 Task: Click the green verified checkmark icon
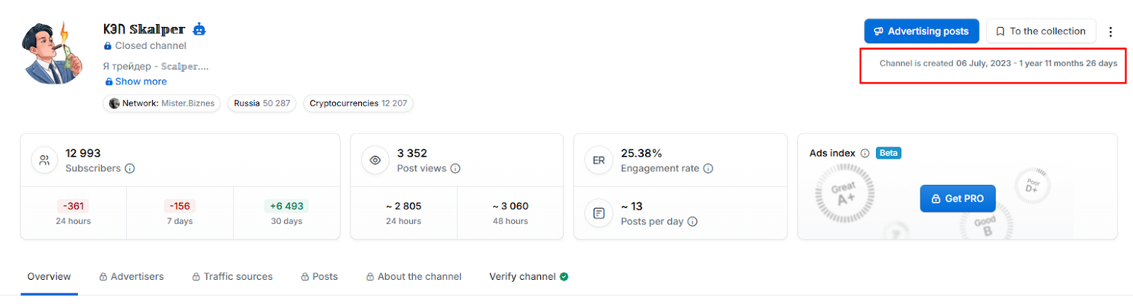[564, 277]
